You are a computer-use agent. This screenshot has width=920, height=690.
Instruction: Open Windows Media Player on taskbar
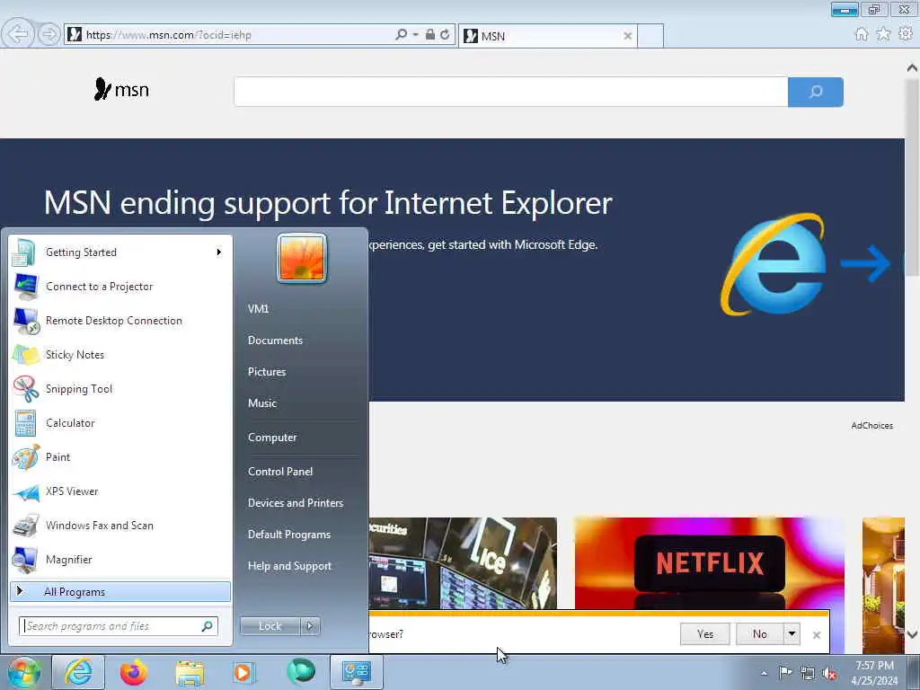243,672
